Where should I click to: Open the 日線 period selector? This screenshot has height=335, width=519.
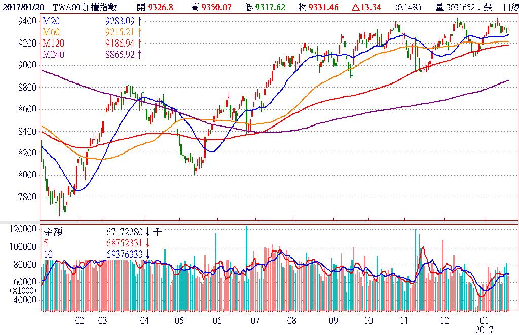tap(510, 7)
